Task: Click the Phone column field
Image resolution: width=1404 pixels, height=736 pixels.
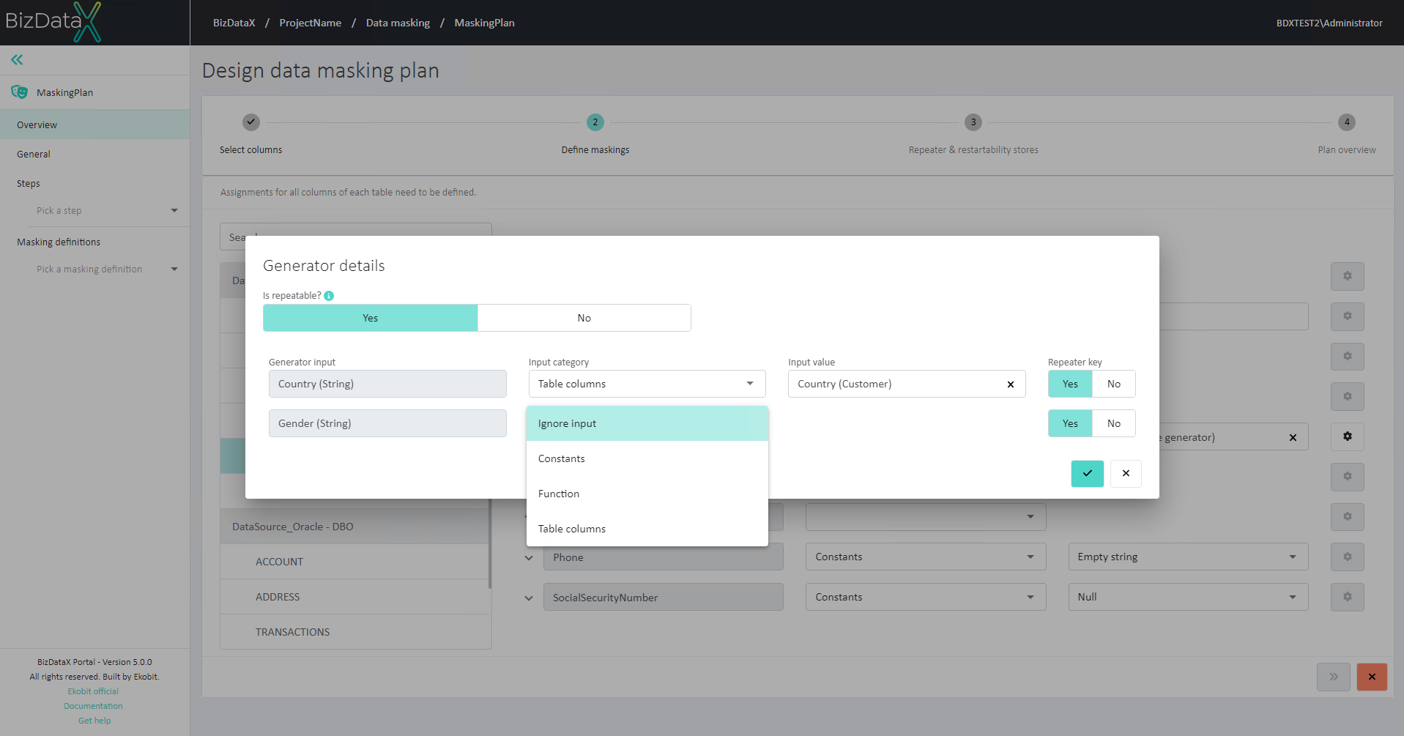Action: click(664, 557)
